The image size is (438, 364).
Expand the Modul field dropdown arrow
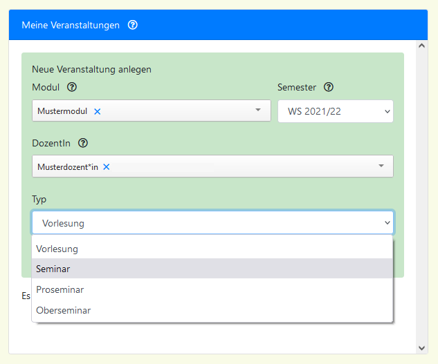click(258, 111)
